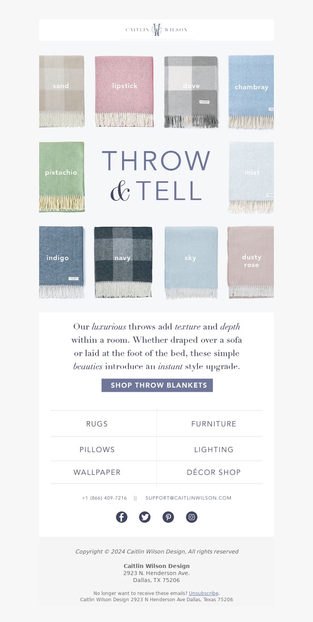The image size is (313, 622).
Task: Select the sky blue throw
Action: tap(191, 262)
